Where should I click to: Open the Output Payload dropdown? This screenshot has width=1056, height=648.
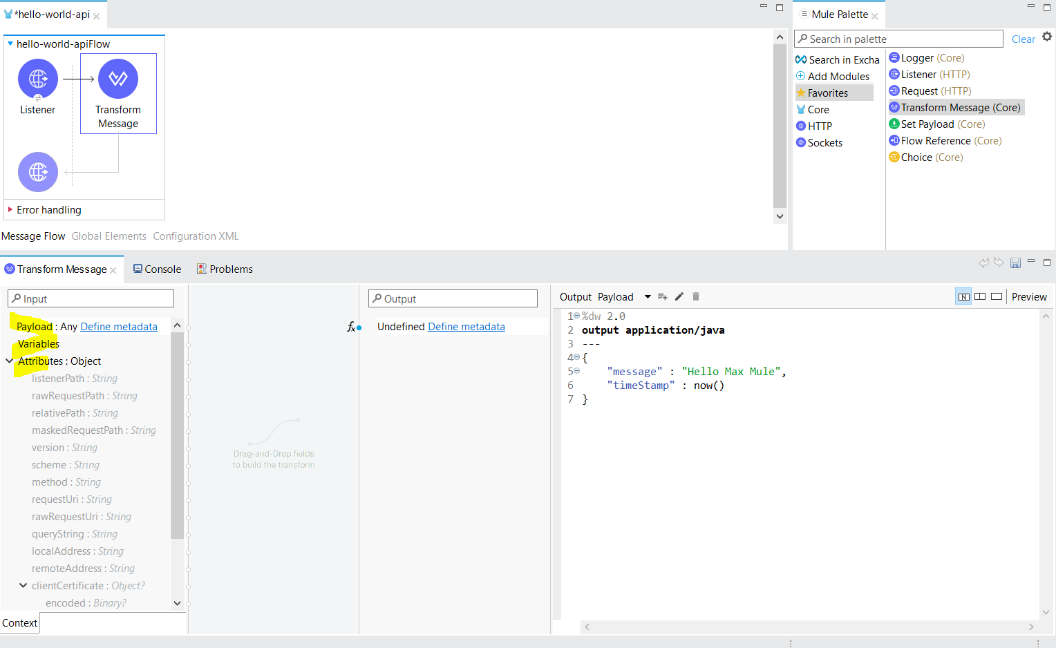coord(648,296)
